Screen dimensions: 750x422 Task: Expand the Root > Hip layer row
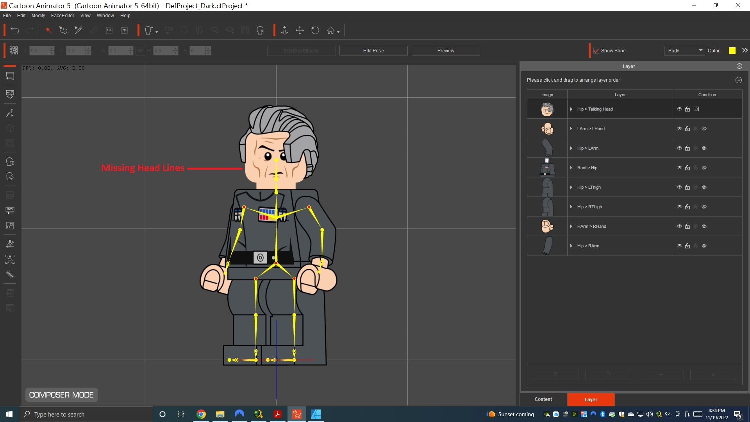click(x=571, y=168)
